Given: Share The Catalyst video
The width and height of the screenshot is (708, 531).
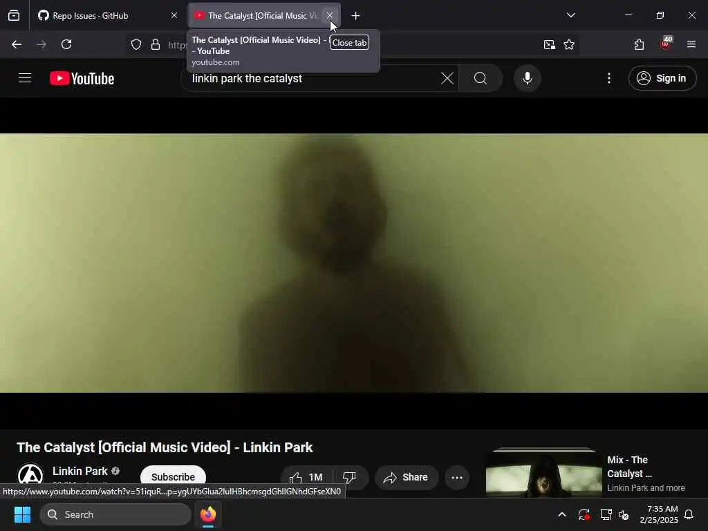Looking at the screenshot, I should point(407,477).
